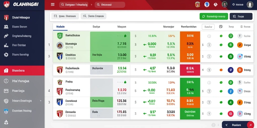Open the blue round icon in header

pyautogui.click(x=207, y=4)
